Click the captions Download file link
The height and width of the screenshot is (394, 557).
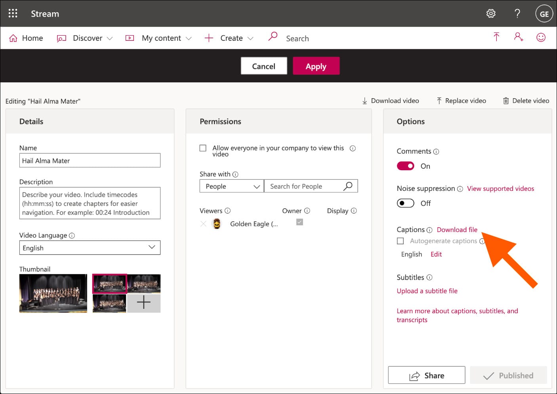(x=457, y=230)
